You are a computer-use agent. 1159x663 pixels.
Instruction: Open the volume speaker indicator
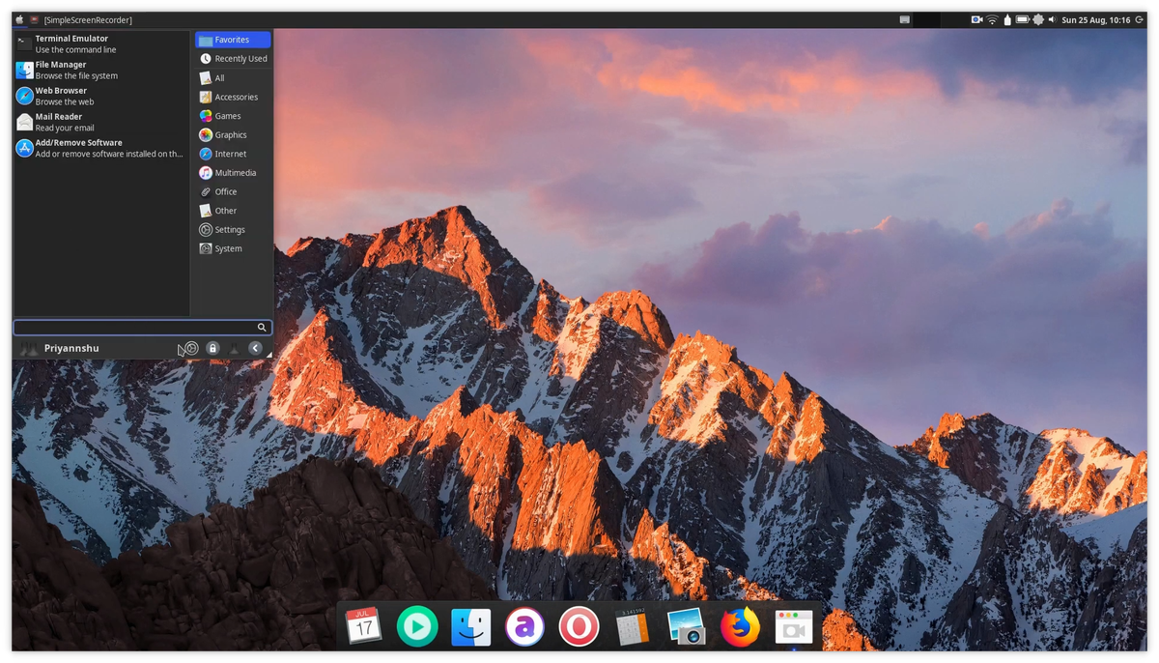1053,19
